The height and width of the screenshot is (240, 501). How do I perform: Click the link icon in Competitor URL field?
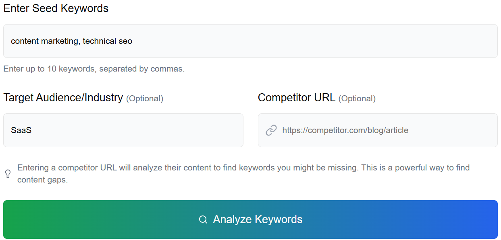[x=271, y=130]
